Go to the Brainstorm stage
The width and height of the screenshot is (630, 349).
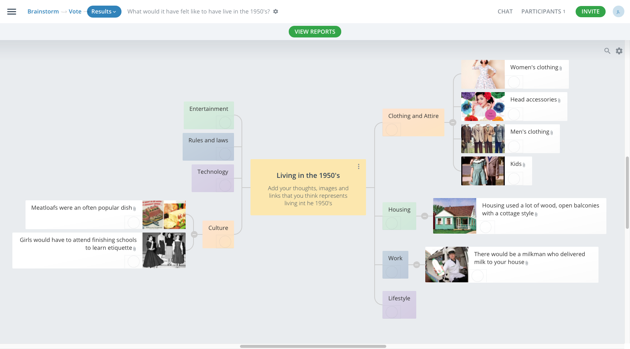point(43,12)
